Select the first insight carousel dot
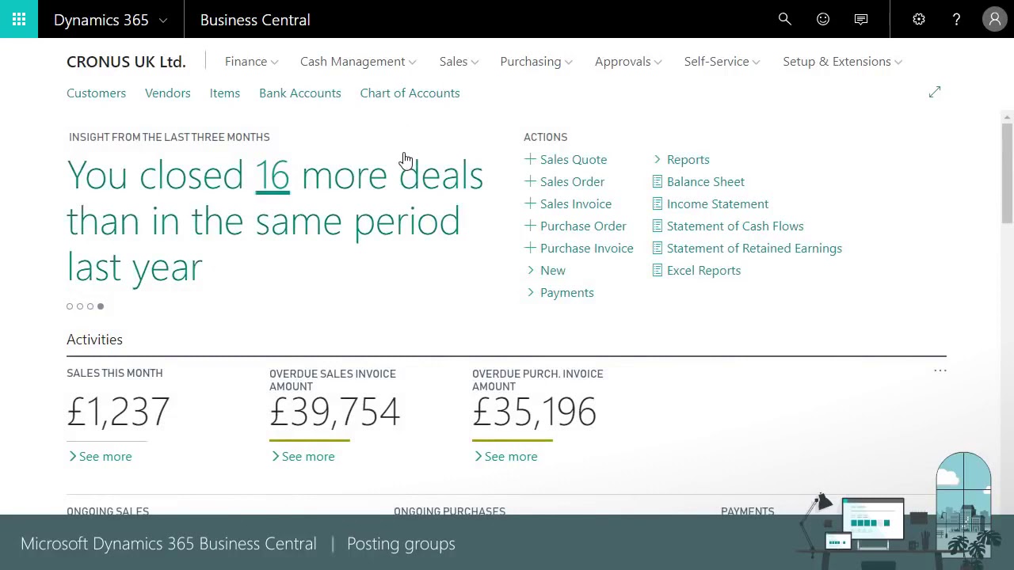Screen dimensions: 1014x570 (70, 306)
